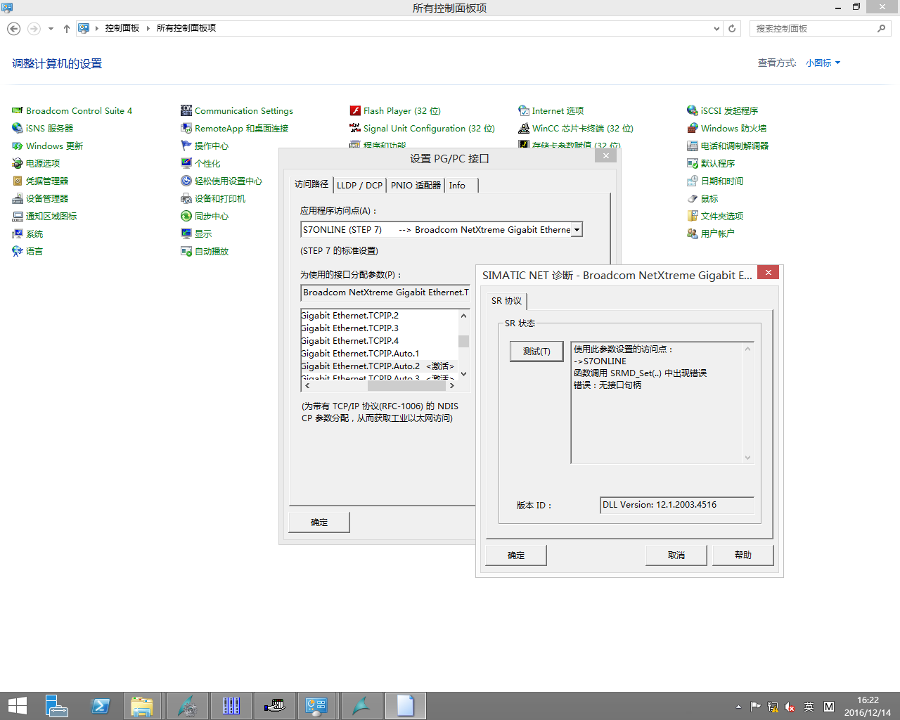Expand address bar history dropdown arrow
This screenshot has height=720, width=900.
716,29
